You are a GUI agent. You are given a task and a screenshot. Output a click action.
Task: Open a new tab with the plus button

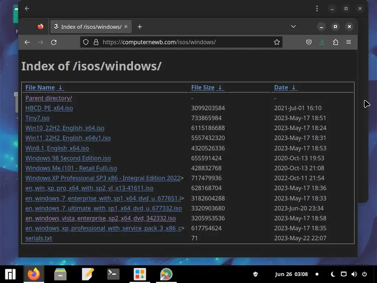[x=140, y=27]
